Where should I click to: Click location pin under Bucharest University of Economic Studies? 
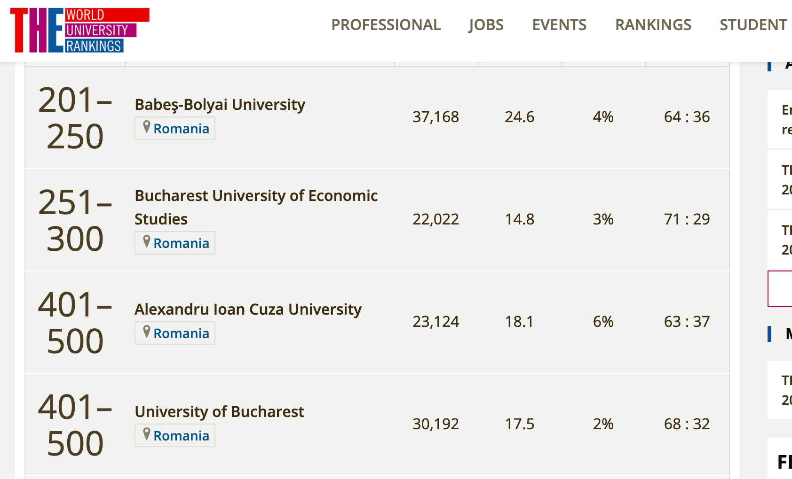click(x=147, y=242)
